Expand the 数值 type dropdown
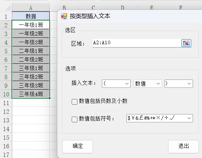 (148, 84)
